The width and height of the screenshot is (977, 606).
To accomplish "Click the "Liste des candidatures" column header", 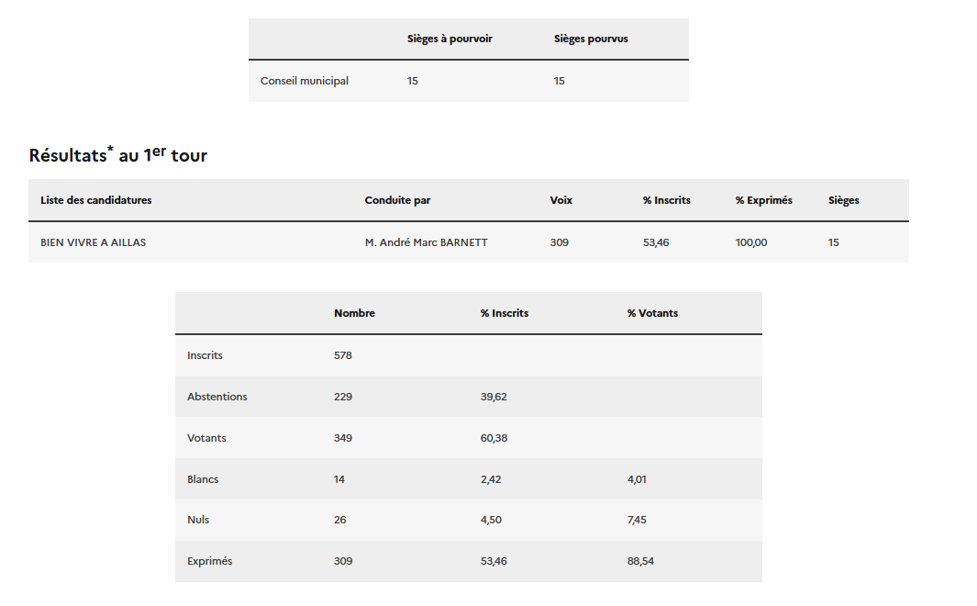I will pos(96,200).
